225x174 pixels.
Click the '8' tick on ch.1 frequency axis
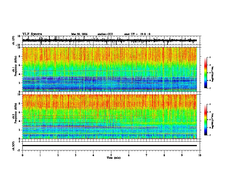pos(20,56)
